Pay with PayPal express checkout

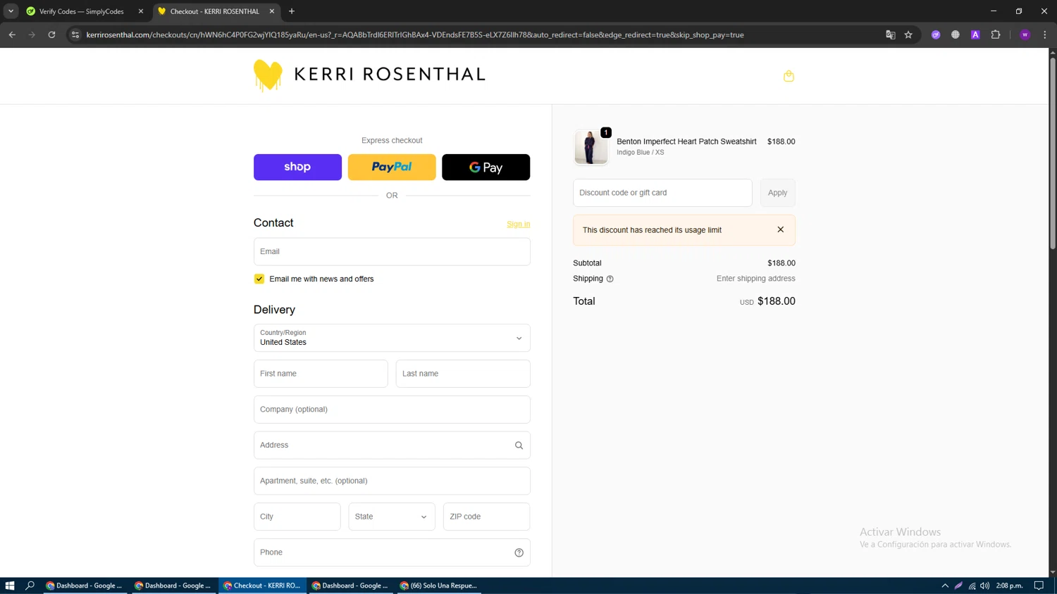pos(392,167)
